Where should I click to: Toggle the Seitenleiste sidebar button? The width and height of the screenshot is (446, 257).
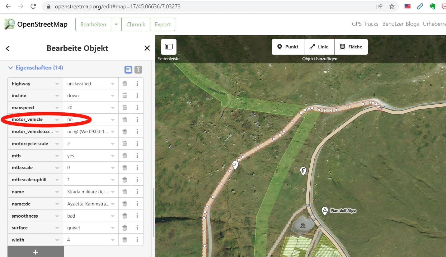169,47
